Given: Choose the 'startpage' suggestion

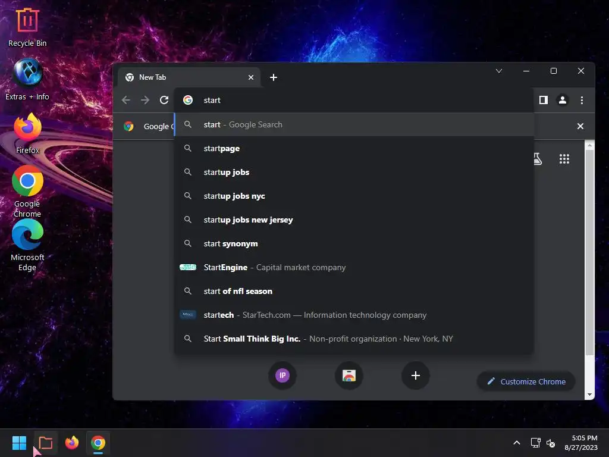Looking at the screenshot, I should pyautogui.click(x=354, y=148).
